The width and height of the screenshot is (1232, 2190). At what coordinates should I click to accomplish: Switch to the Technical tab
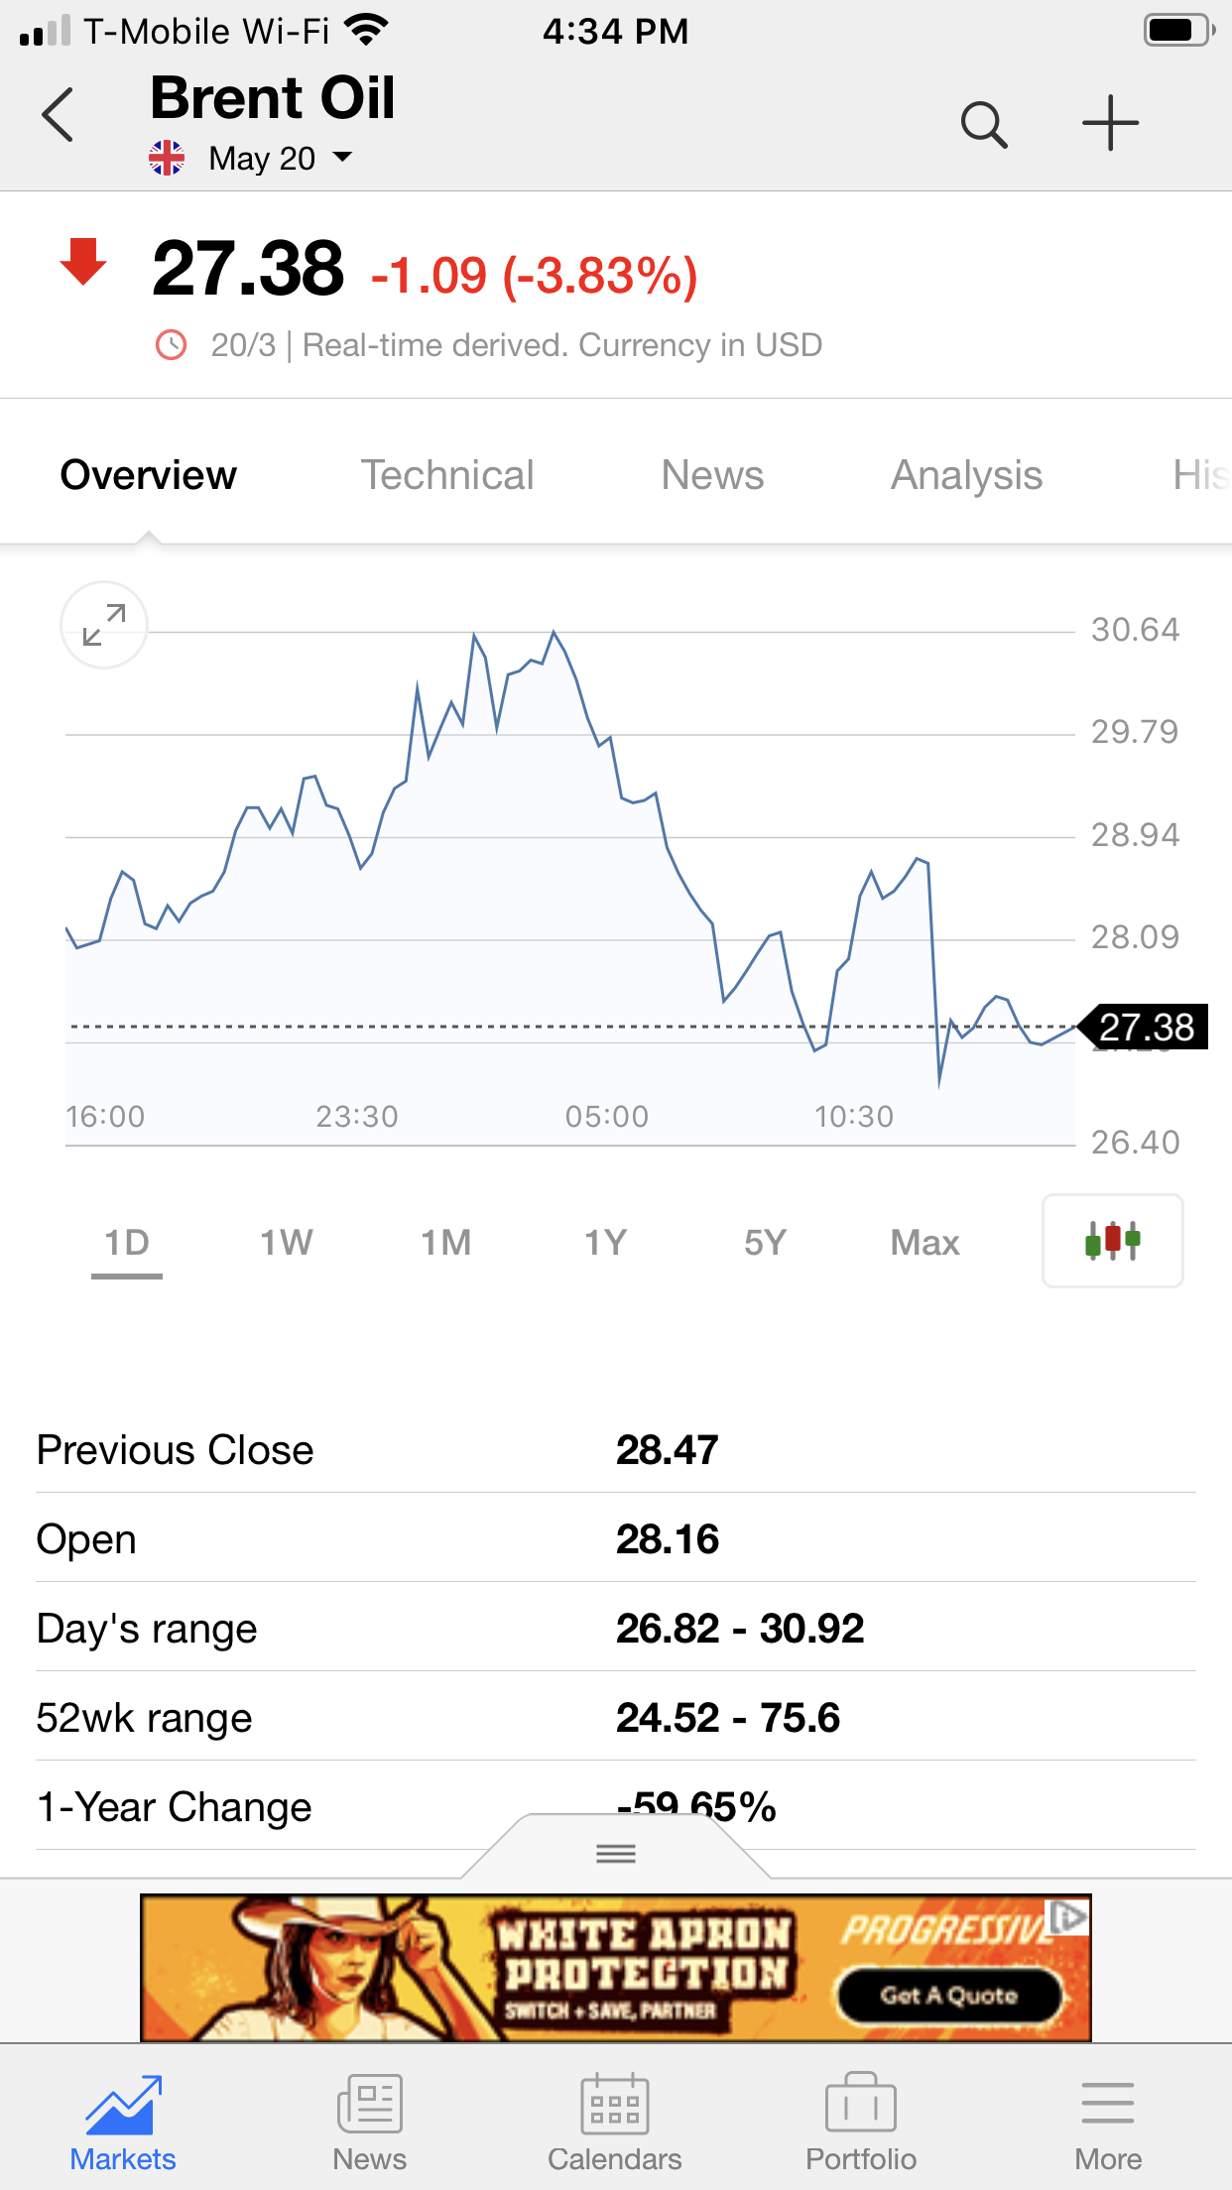coord(447,475)
